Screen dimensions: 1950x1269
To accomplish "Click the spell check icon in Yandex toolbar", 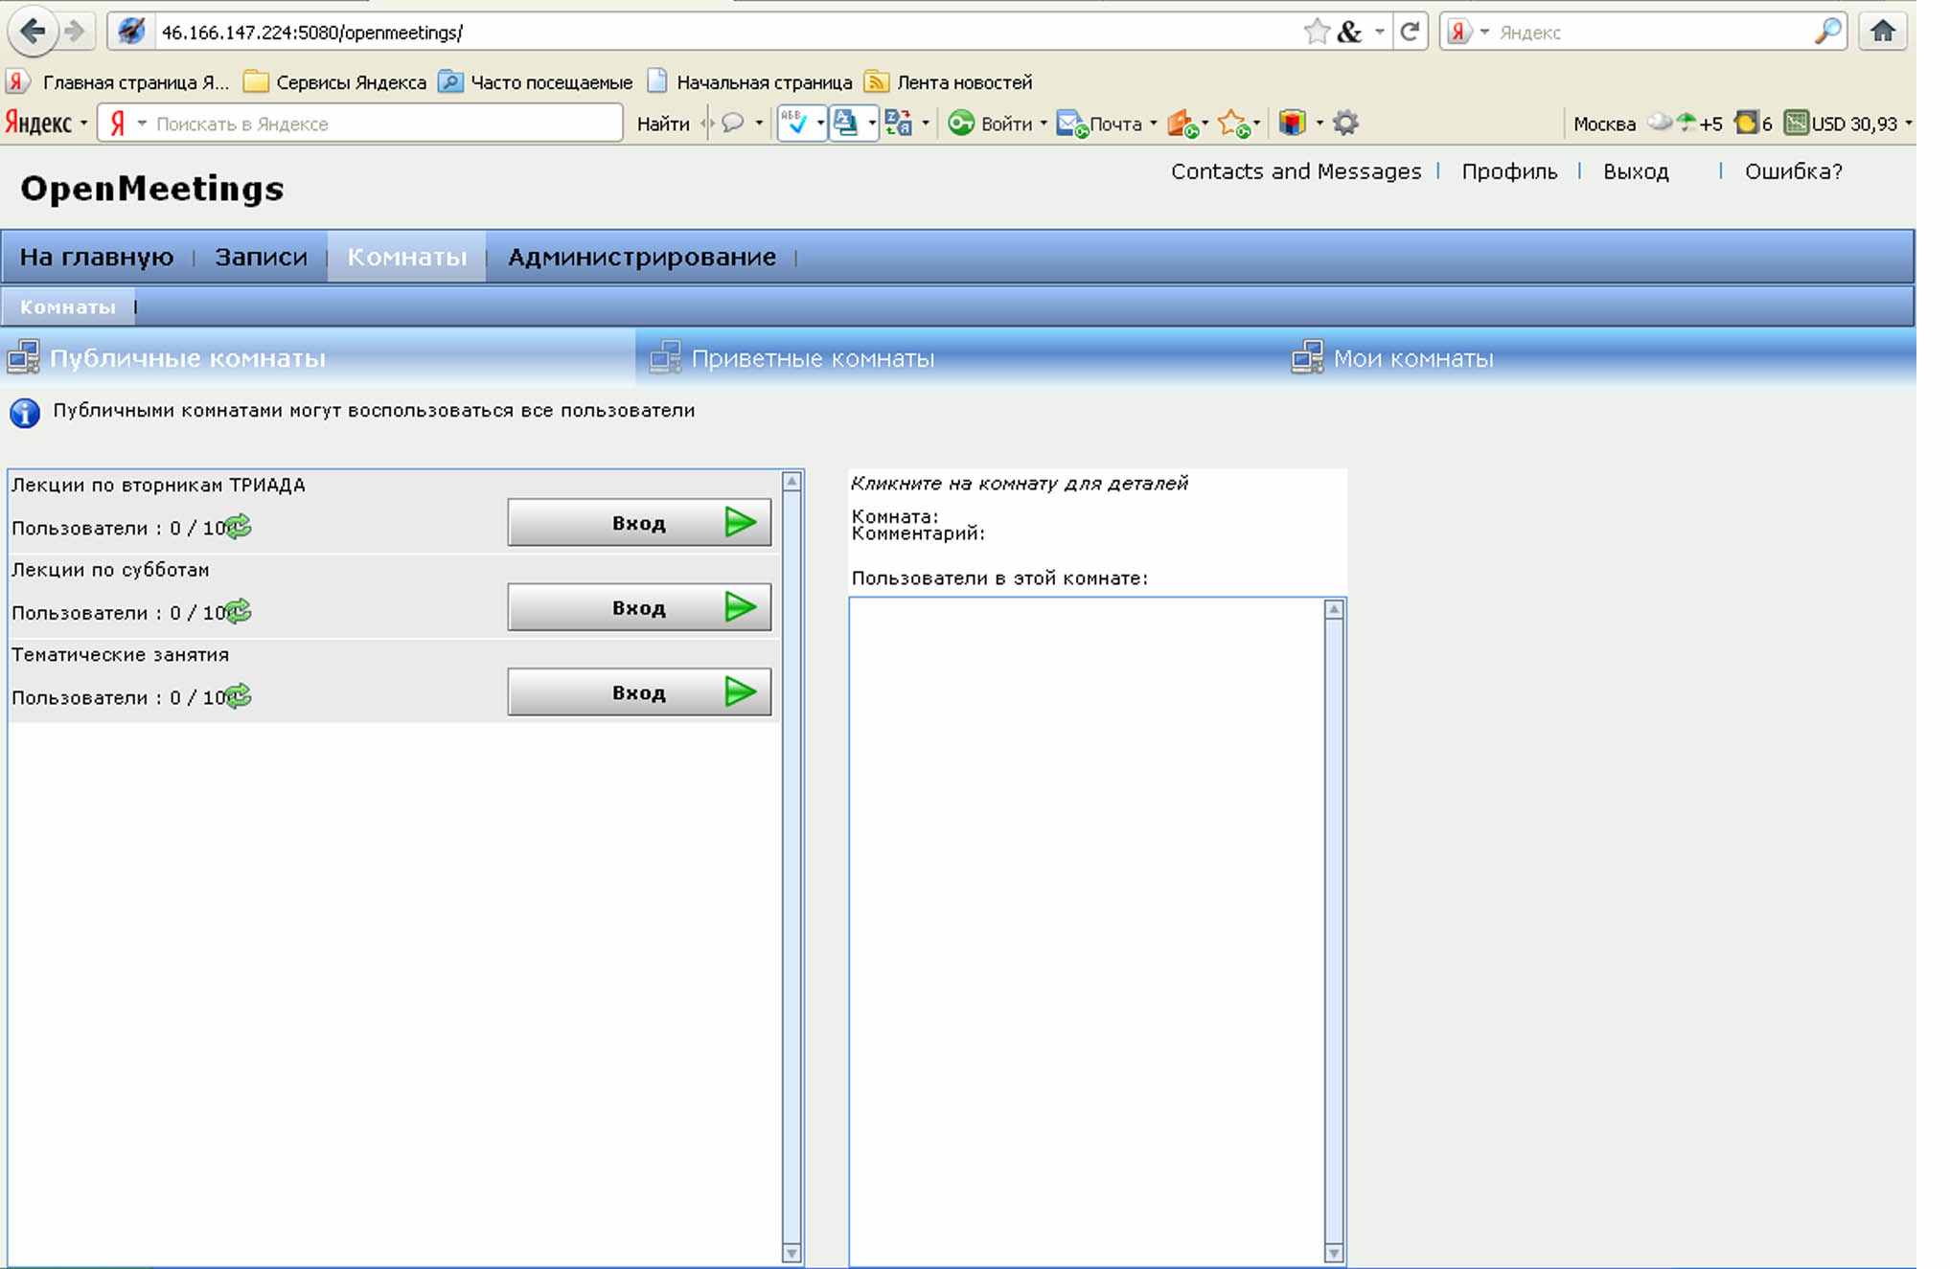I will [795, 123].
